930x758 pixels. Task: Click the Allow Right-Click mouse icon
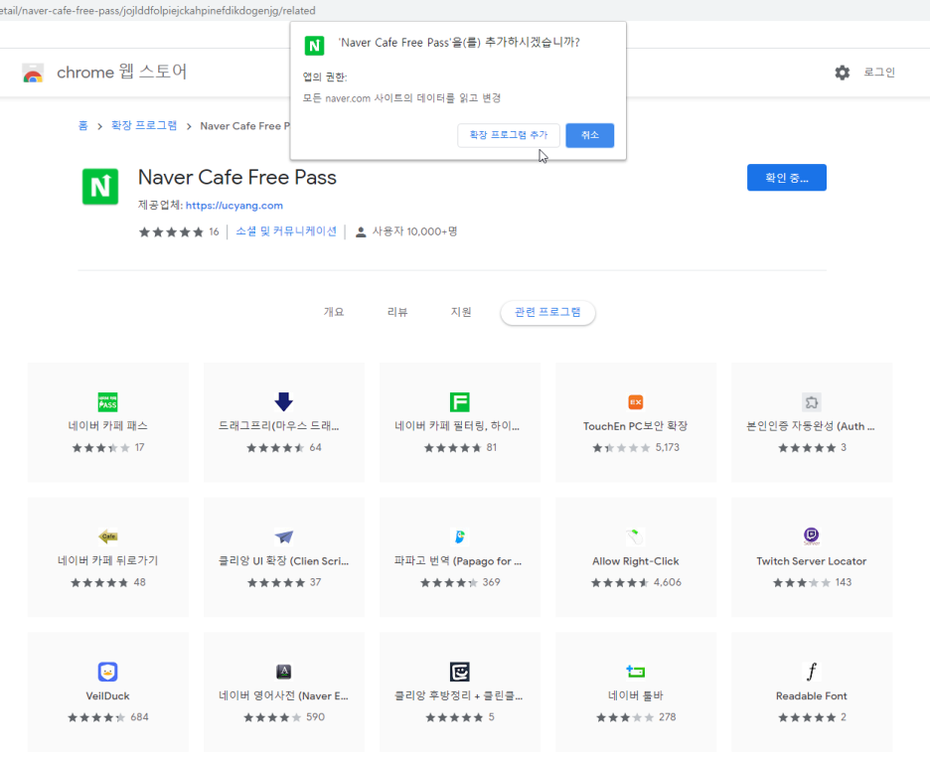635,536
